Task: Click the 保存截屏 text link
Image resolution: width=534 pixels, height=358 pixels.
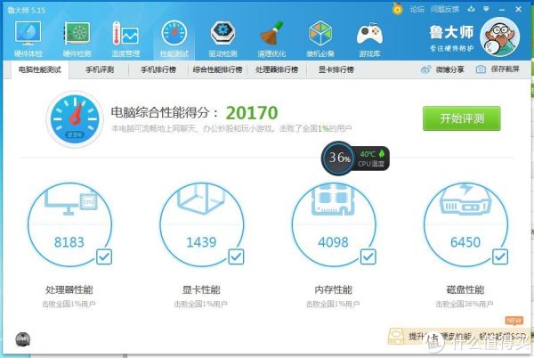Action: pos(505,69)
